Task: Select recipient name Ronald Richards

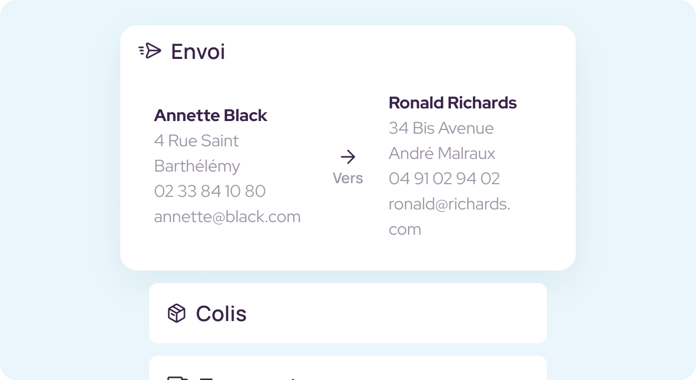Action: [452, 103]
